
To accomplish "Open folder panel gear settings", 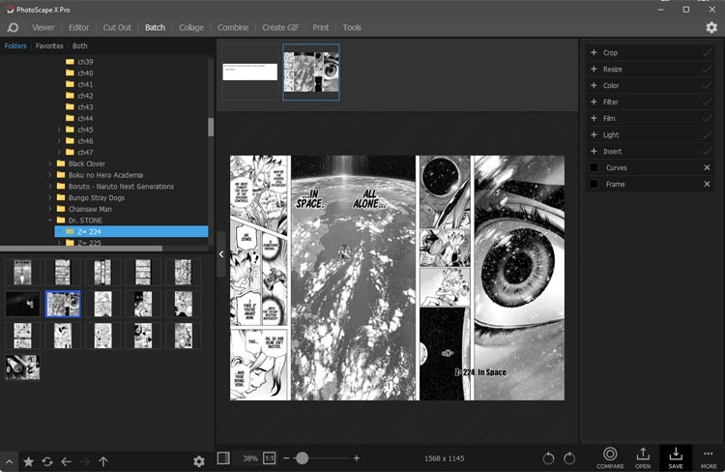I will (x=199, y=461).
